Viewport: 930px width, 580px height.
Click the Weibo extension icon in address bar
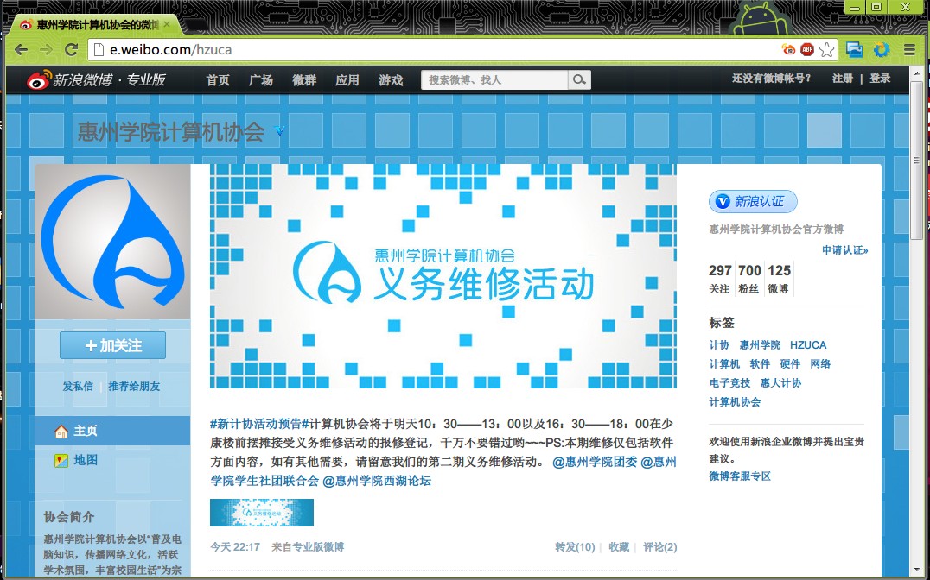789,50
